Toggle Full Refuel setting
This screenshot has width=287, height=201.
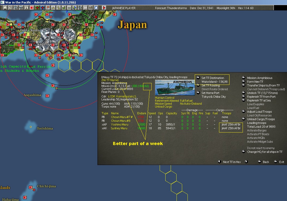[x=186, y=101]
